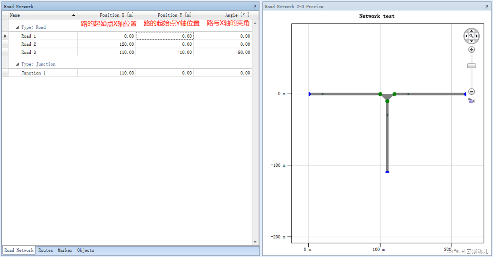Select Road 1 start point marker in preview
The height and width of the screenshot is (257, 493).
[310, 94]
